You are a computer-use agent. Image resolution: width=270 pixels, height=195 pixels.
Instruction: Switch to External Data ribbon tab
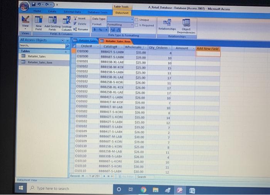click(x=72, y=12)
